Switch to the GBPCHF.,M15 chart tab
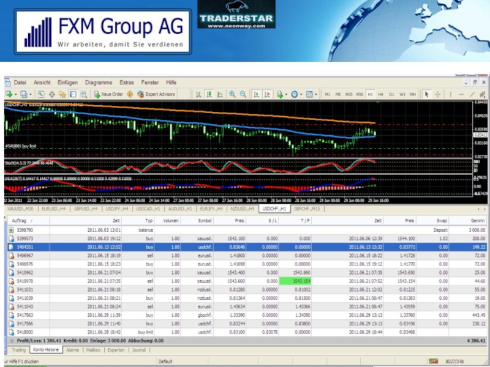The width and height of the screenshot is (490, 367). point(307,209)
